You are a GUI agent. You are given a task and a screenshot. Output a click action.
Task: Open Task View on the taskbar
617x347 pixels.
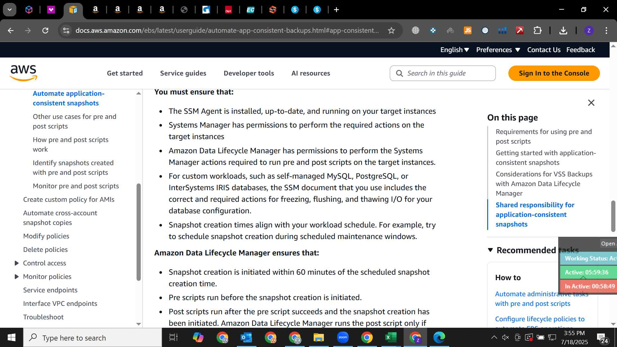click(x=173, y=337)
